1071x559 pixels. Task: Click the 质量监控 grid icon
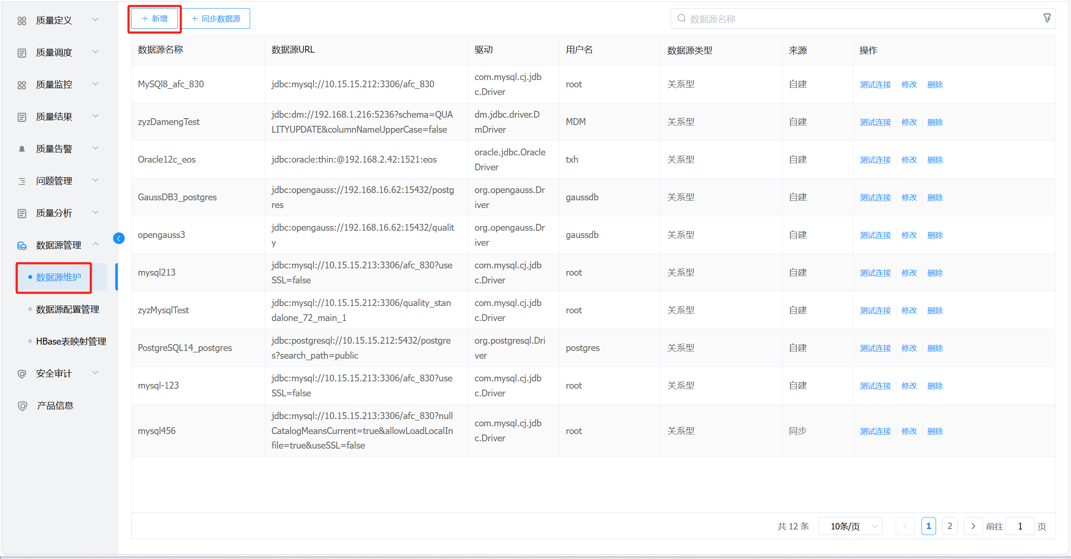(22, 85)
